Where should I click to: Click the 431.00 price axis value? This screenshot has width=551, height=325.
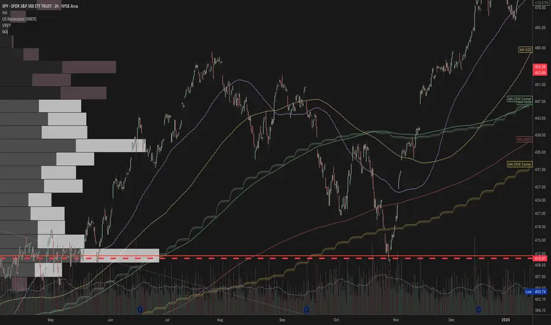pos(540,170)
